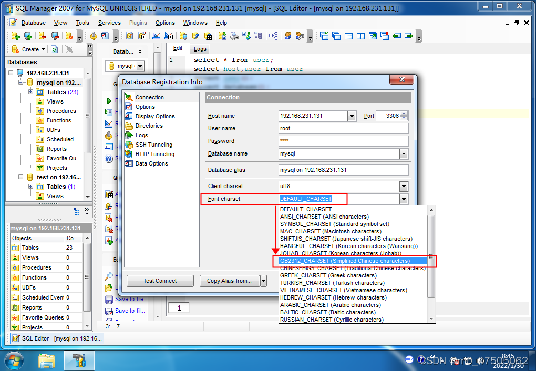Select Data Options in the dialog list
Viewport: 536px width, 371px height.
tap(151, 163)
